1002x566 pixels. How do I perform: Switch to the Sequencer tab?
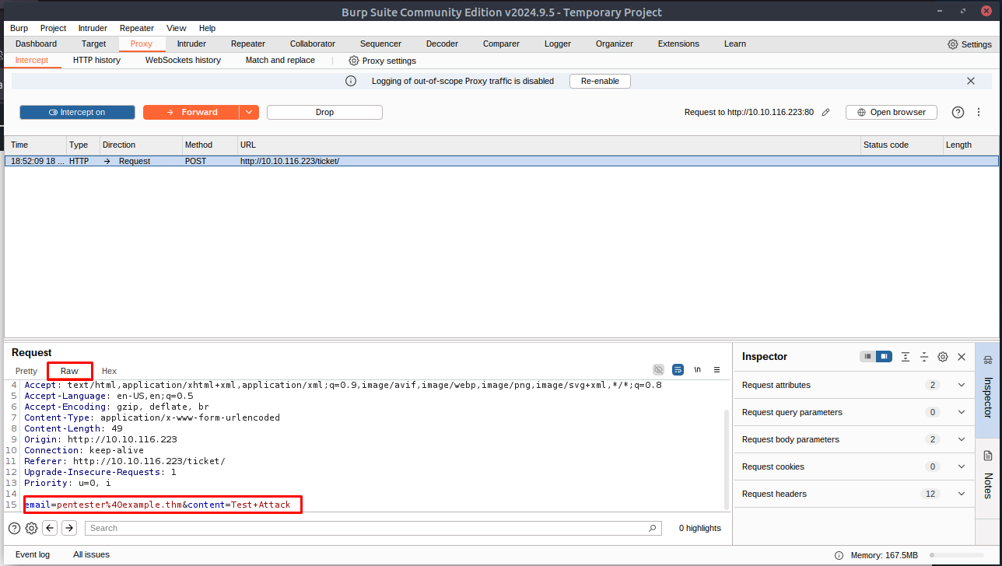[x=380, y=44]
